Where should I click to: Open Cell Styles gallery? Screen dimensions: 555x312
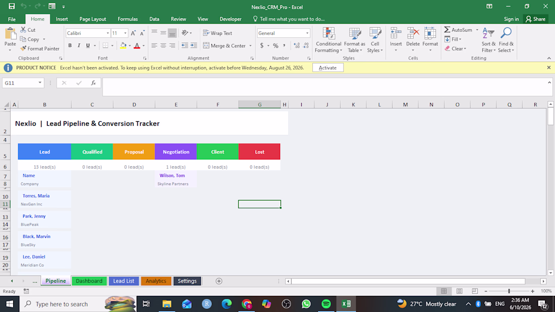[x=375, y=40]
